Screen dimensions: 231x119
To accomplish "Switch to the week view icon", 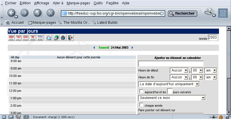I will [26, 38].
